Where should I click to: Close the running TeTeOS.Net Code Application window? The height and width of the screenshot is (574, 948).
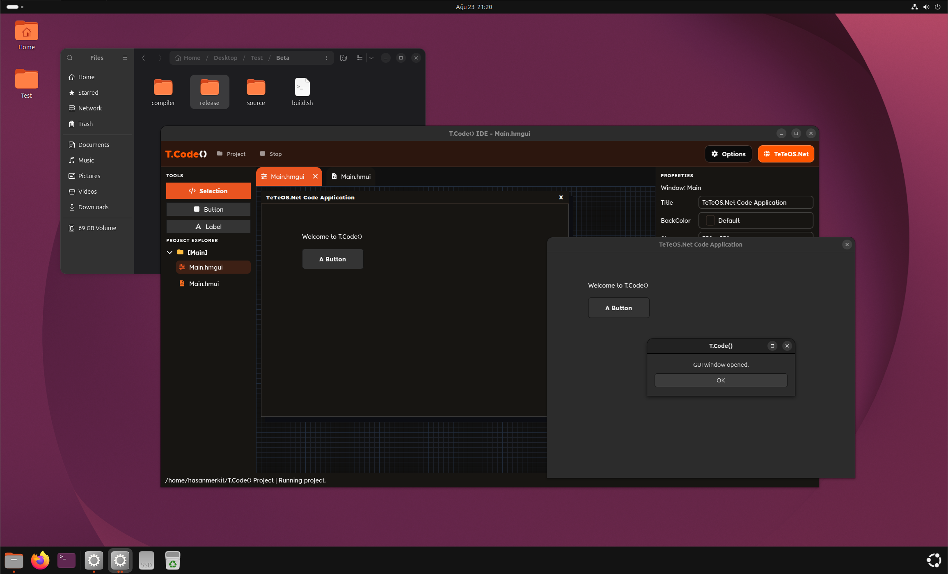[847, 245]
